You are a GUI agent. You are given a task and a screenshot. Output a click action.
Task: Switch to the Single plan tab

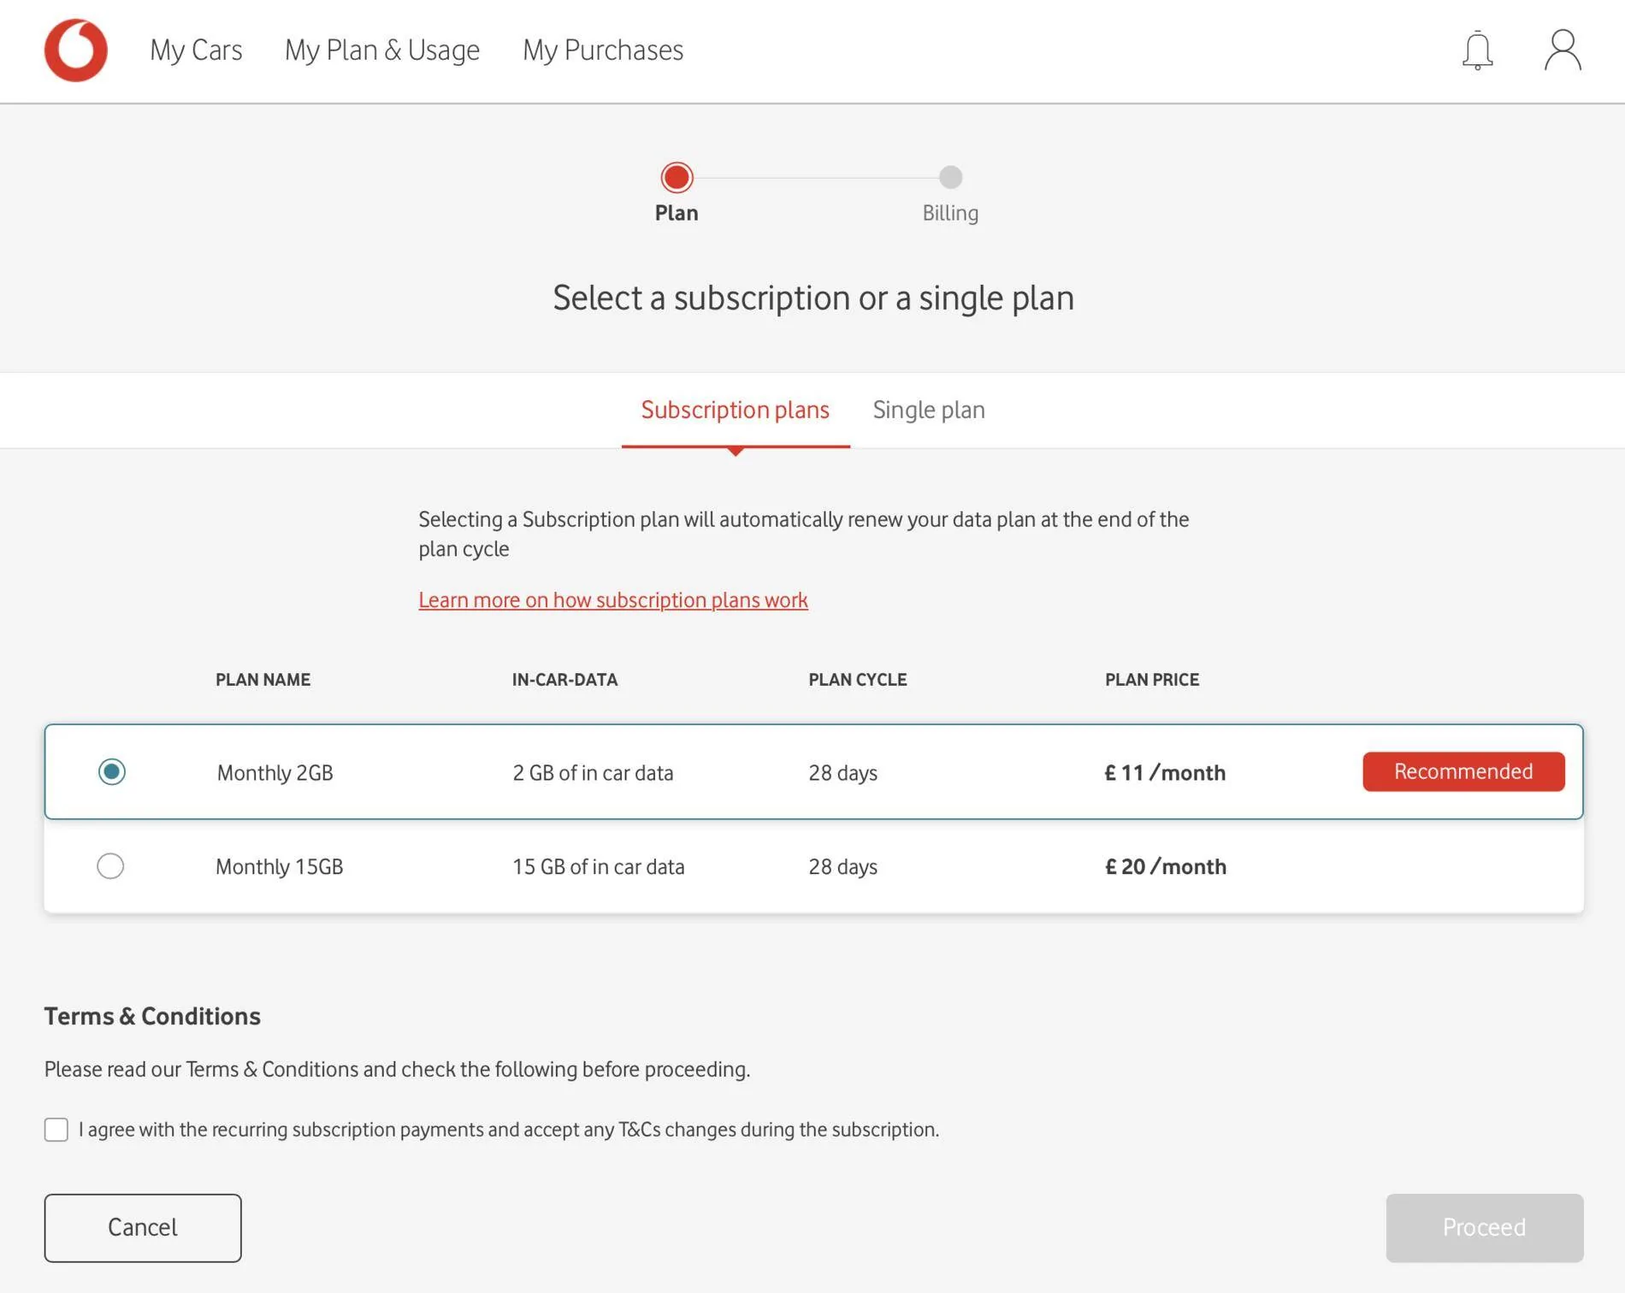(929, 410)
